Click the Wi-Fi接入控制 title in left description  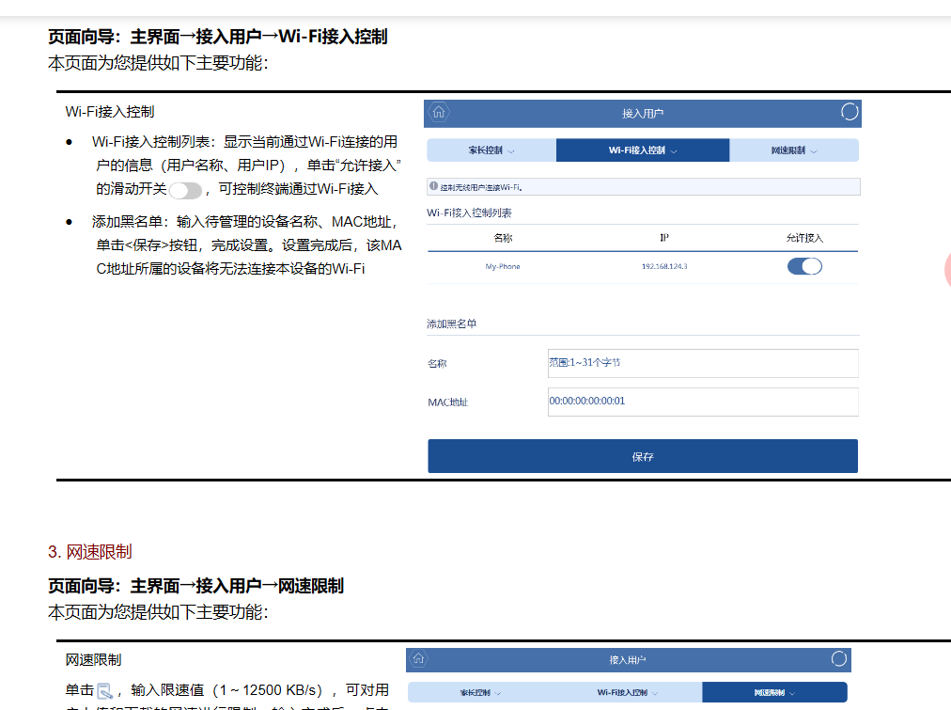tap(110, 112)
